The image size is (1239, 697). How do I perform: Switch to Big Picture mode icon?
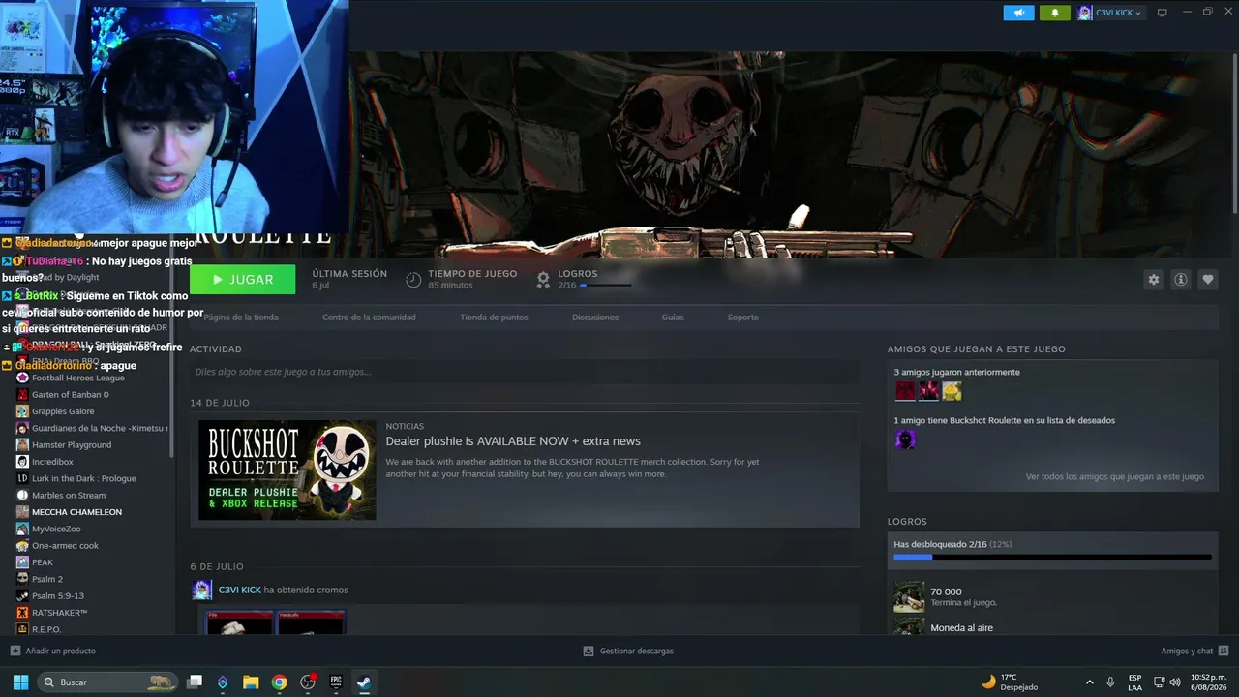(1163, 13)
